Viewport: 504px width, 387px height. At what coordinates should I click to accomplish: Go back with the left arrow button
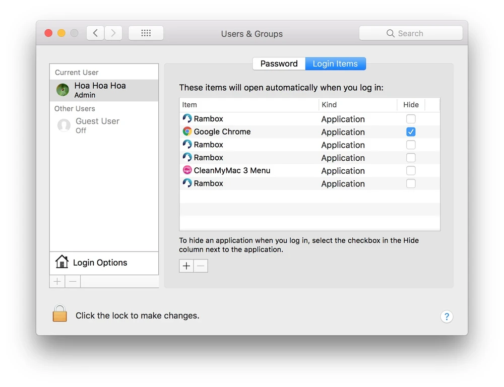click(x=95, y=33)
